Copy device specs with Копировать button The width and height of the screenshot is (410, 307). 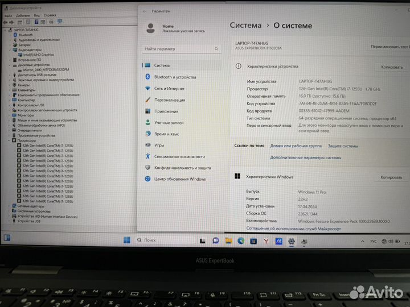click(x=392, y=67)
